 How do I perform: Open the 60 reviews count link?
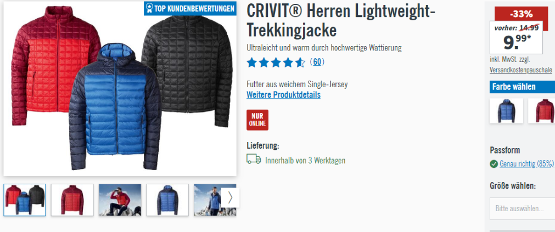[317, 62]
